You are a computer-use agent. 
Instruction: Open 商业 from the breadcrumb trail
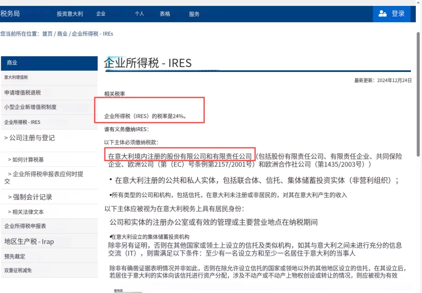coord(61,34)
